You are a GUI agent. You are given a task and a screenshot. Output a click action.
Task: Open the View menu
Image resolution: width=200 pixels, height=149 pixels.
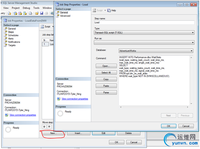(6, 8)
